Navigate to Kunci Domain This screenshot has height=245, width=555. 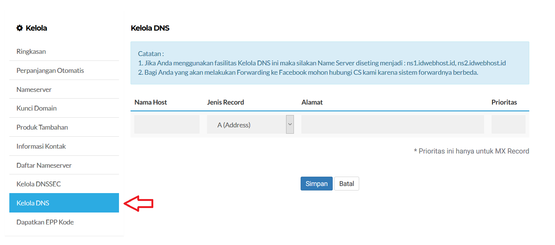[36, 108]
